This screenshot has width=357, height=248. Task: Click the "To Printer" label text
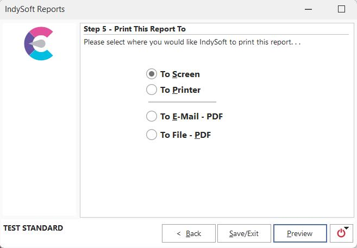(x=180, y=90)
